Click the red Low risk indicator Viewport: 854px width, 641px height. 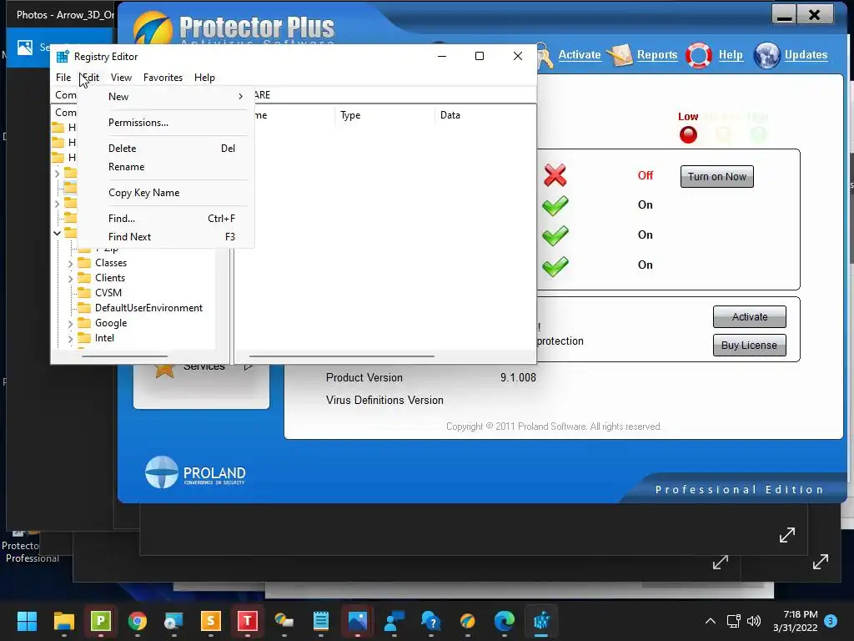tap(688, 134)
